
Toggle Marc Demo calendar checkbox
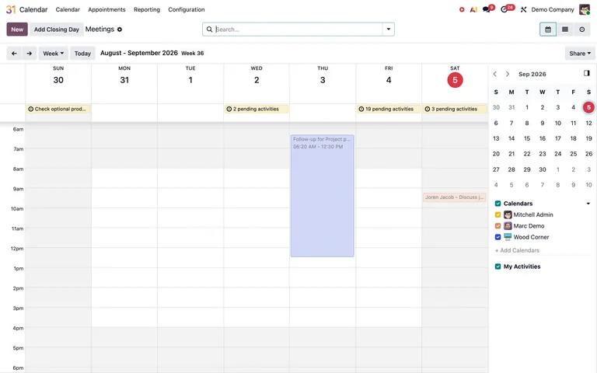click(x=497, y=225)
